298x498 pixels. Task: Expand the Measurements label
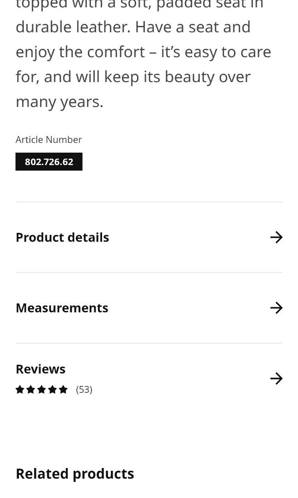(x=62, y=308)
